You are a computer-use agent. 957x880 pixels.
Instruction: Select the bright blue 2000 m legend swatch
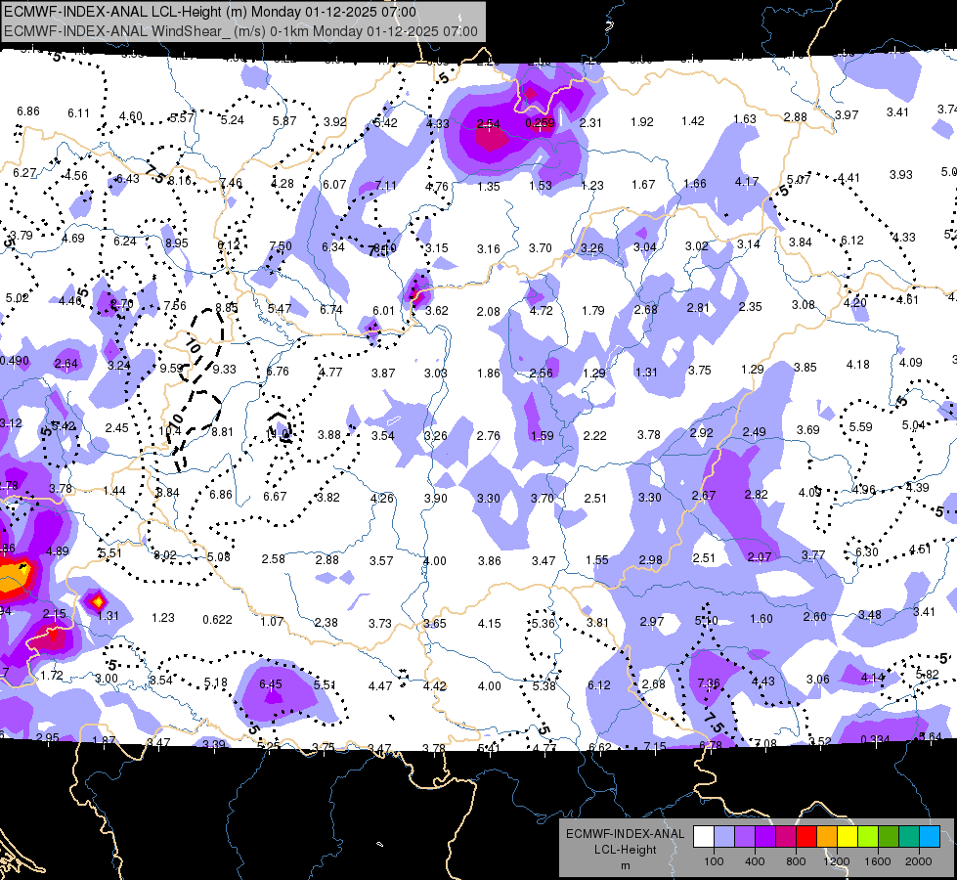930,836
